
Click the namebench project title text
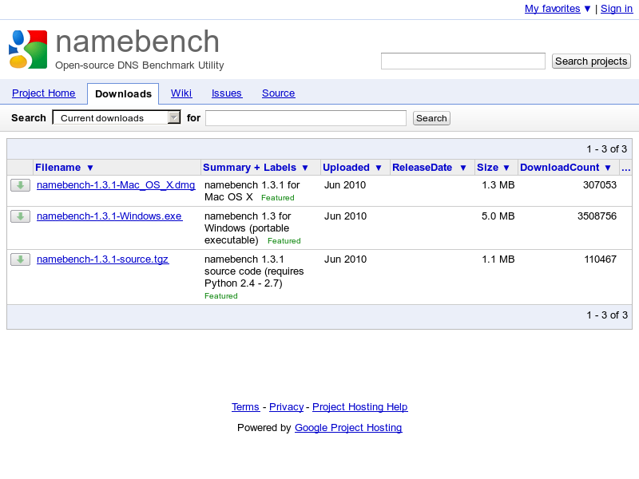pyautogui.click(x=137, y=42)
